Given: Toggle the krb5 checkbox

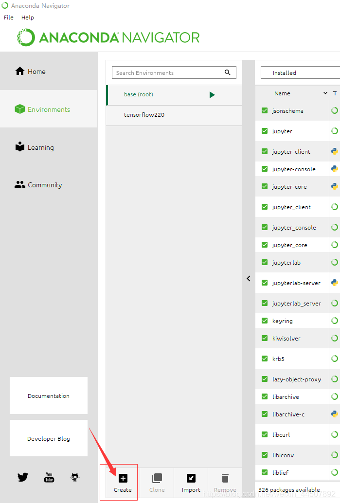Looking at the screenshot, I should (265, 359).
